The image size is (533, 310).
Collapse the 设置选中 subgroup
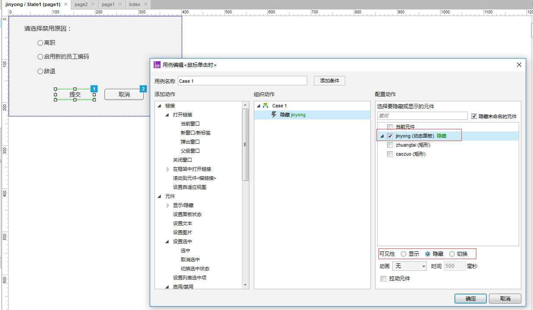pos(167,241)
